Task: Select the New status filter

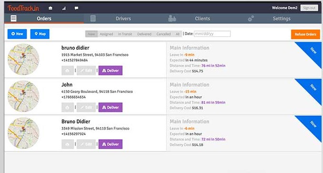Action: (x=92, y=34)
